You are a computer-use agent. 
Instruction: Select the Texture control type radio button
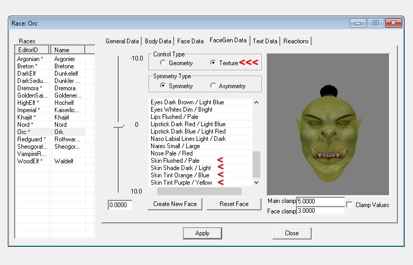pyautogui.click(x=213, y=63)
